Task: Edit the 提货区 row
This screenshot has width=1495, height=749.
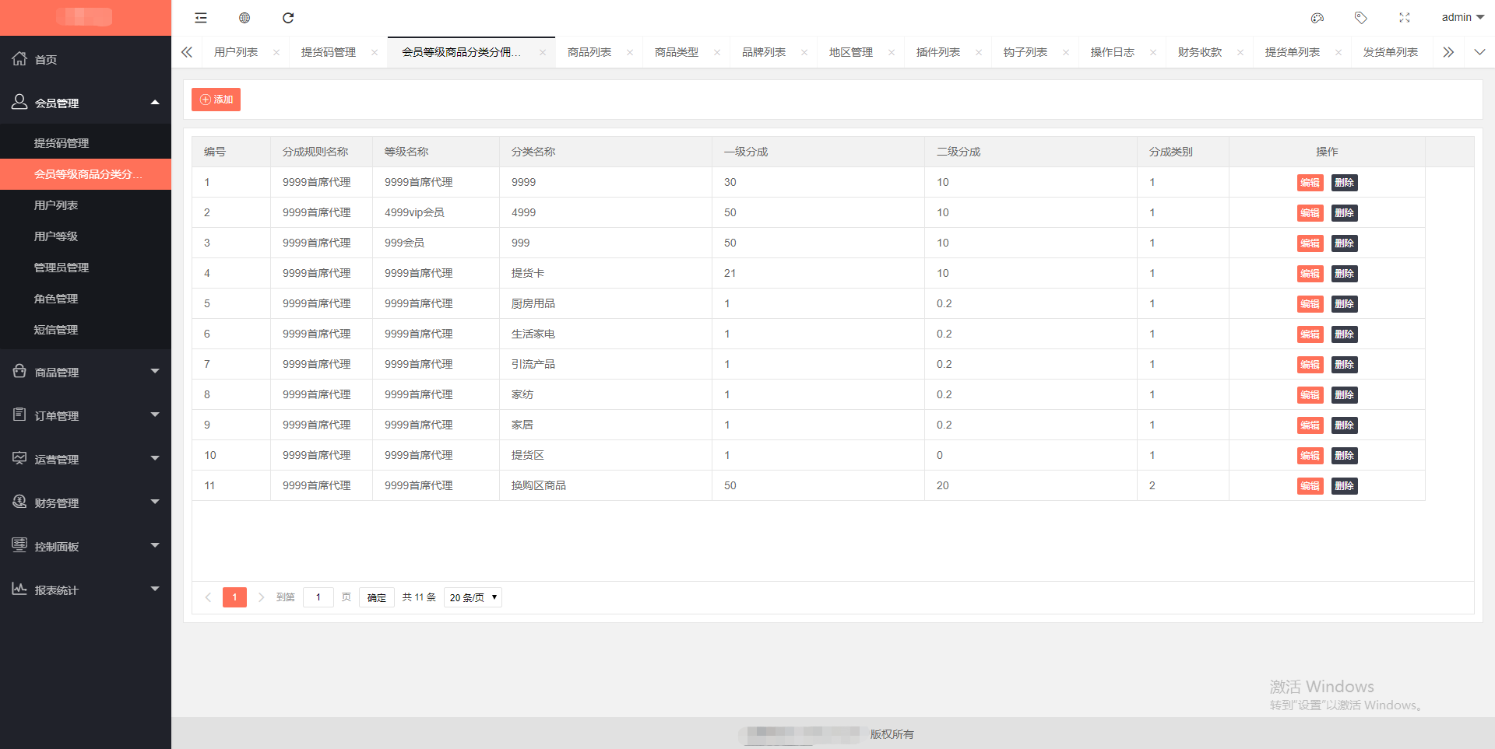Action: click(x=1310, y=456)
